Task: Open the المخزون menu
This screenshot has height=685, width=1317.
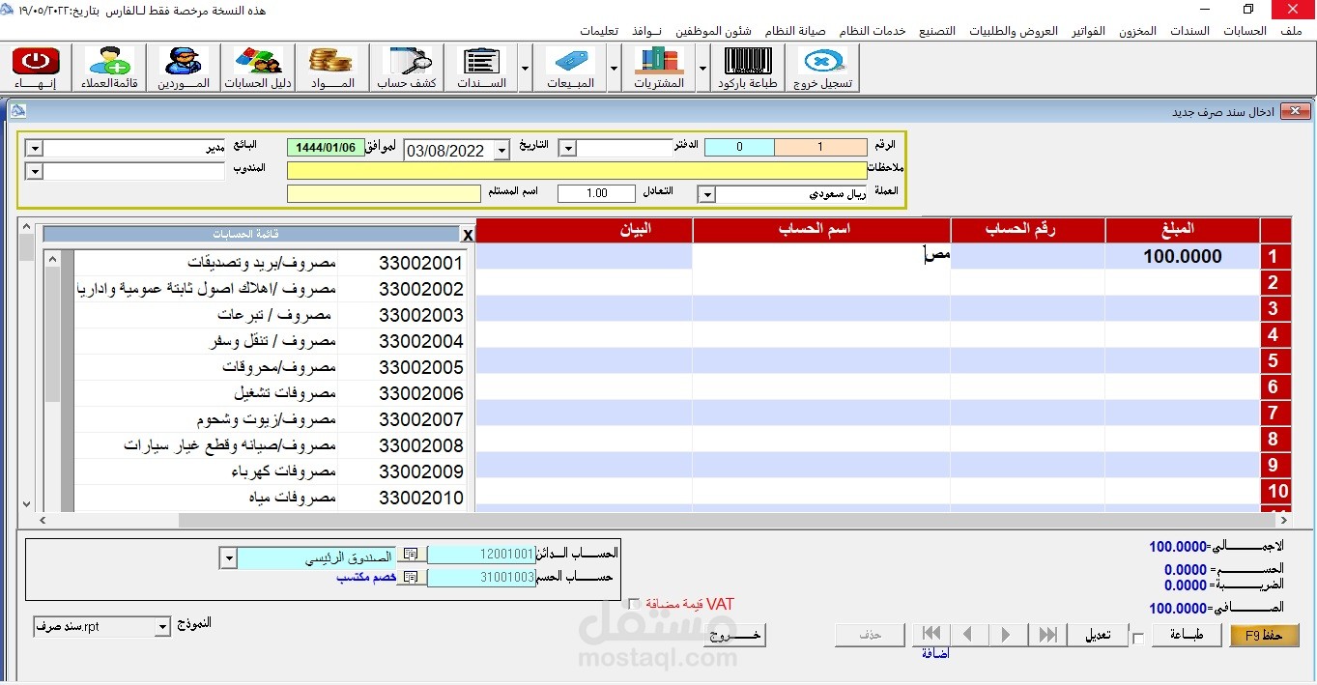Action: pos(1137,31)
